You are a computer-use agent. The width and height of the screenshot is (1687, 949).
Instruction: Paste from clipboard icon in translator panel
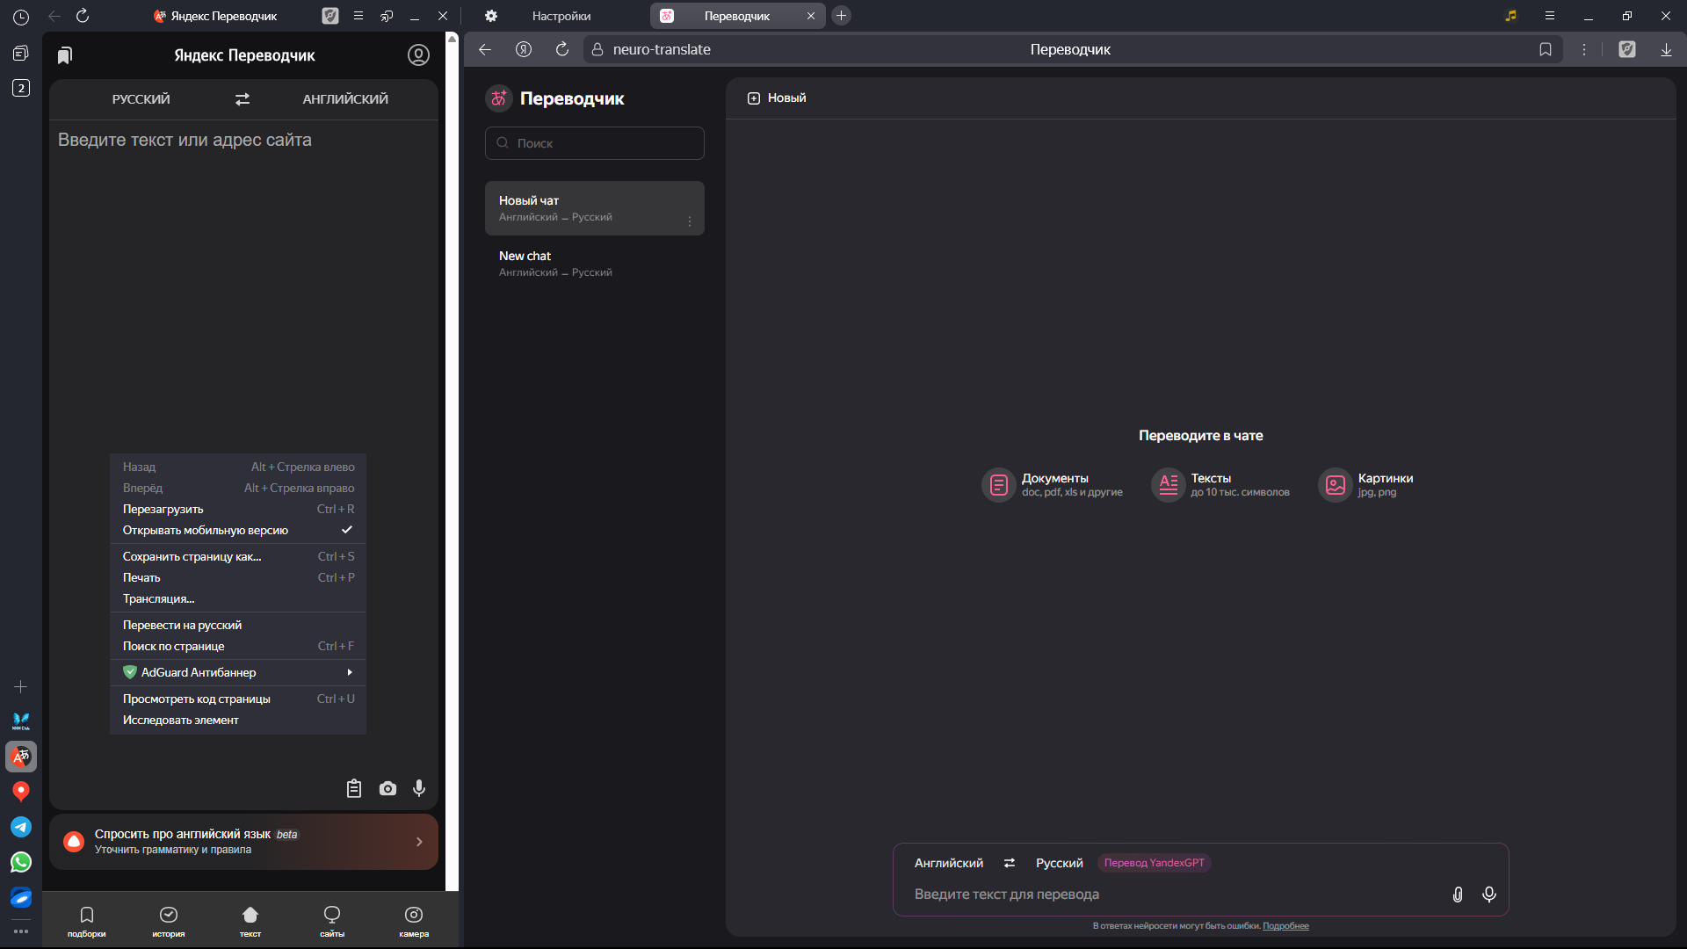click(354, 788)
